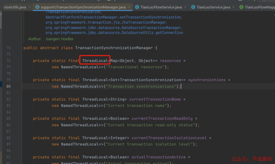Open the DataSourceTransactionManager javadoc reference
The image size is (275, 164).
pos(113,27)
